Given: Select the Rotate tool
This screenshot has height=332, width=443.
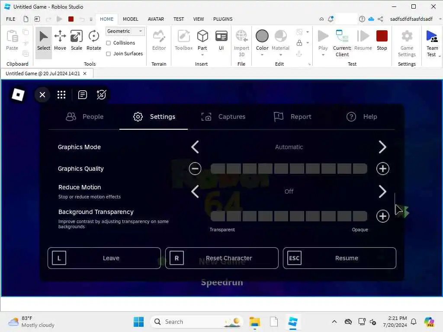Looking at the screenshot, I should pos(93,40).
